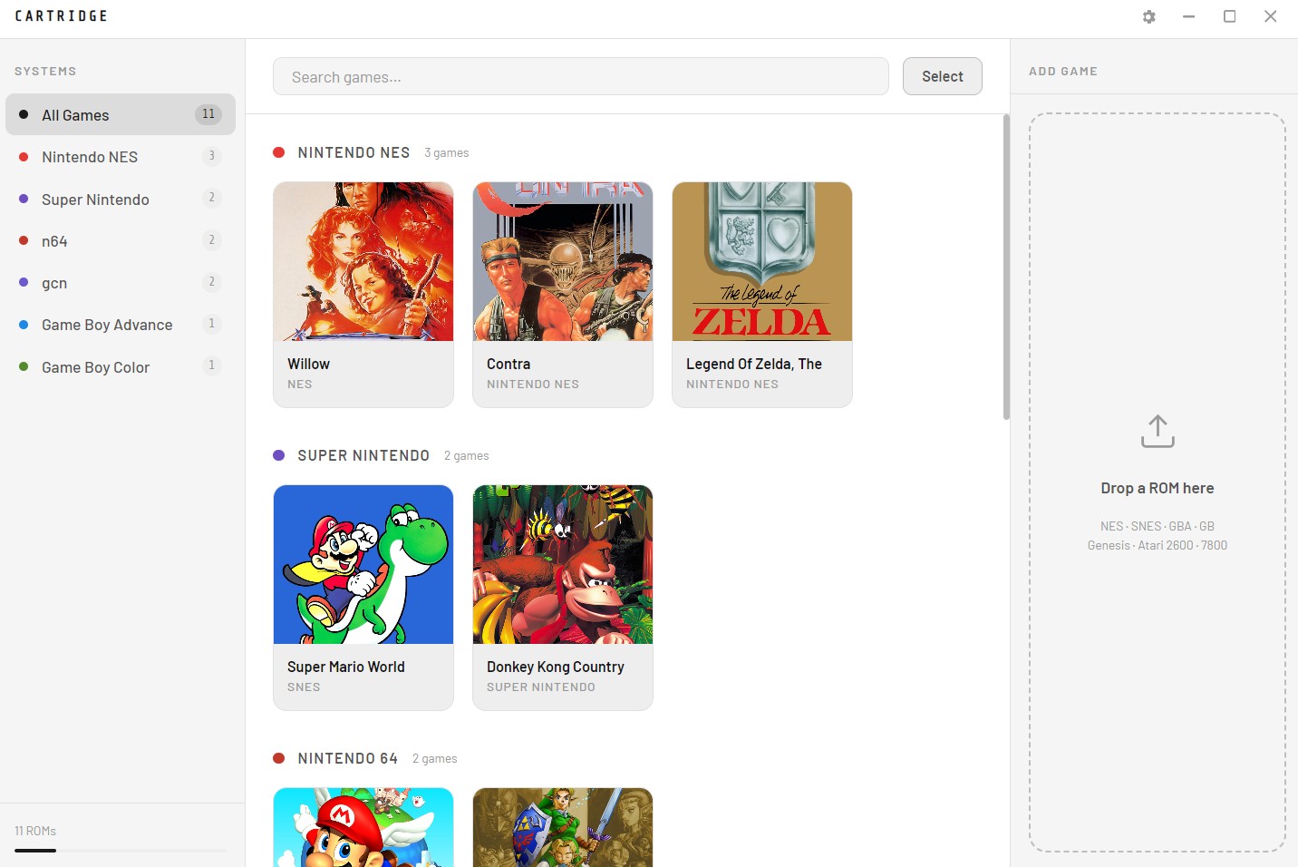Click the Drop a ROM here zone
1298x867 pixels.
click(x=1158, y=482)
